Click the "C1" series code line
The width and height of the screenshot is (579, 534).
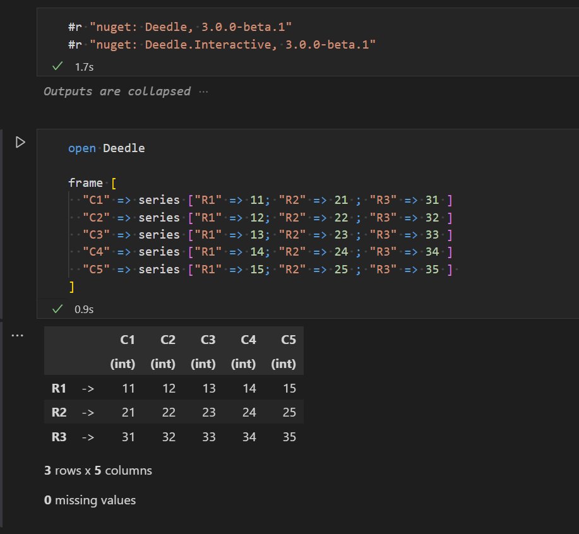coord(267,200)
